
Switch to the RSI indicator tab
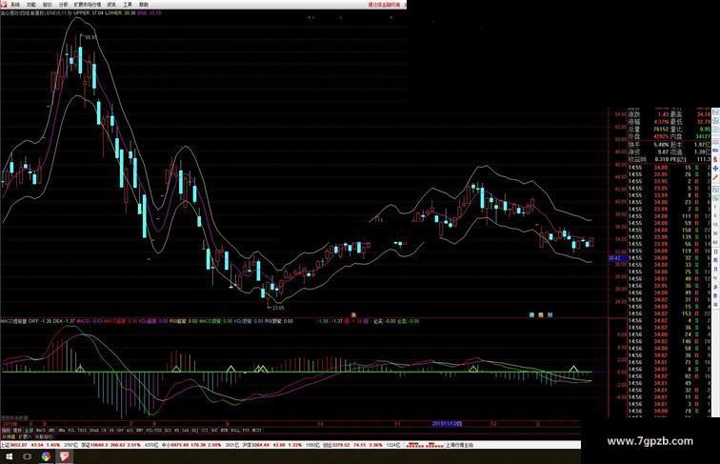click(x=168, y=431)
